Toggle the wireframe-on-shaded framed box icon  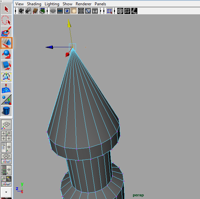[x=127, y=11]
